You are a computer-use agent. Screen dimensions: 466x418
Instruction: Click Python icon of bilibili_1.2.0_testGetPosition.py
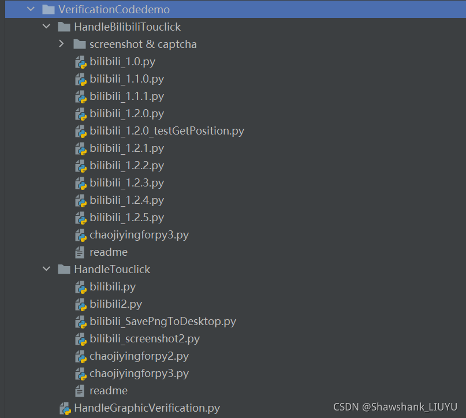[x=80, y=131]
